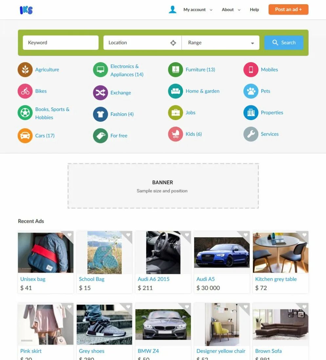
Task: Expand the Range dropdown
Action: 220,43
